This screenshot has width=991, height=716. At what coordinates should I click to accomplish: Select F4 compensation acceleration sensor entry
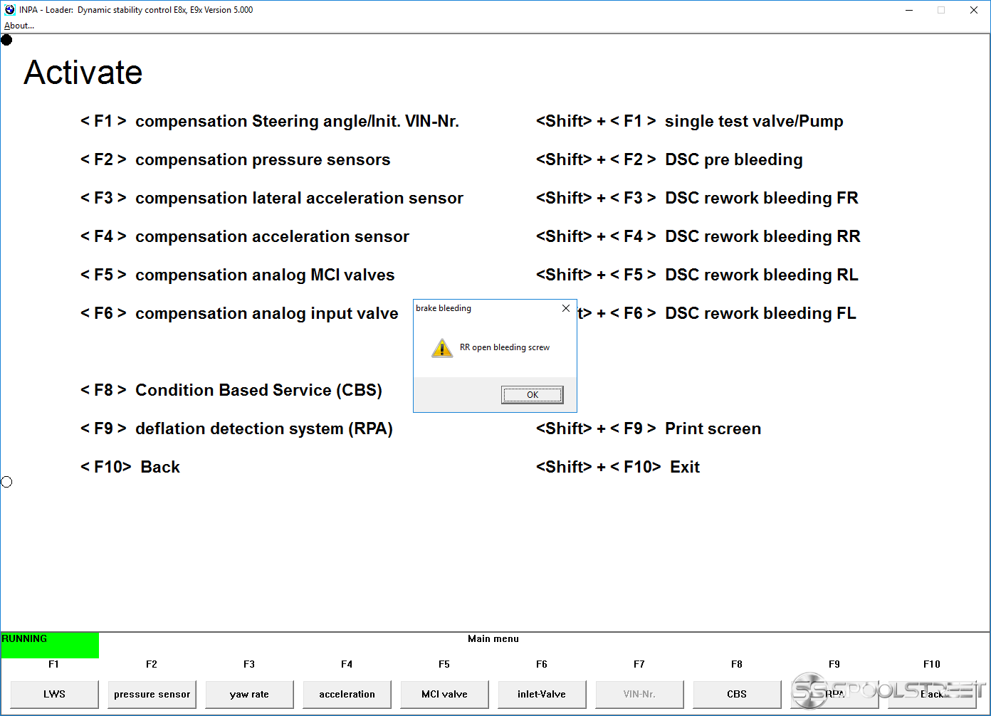(245, 236)
